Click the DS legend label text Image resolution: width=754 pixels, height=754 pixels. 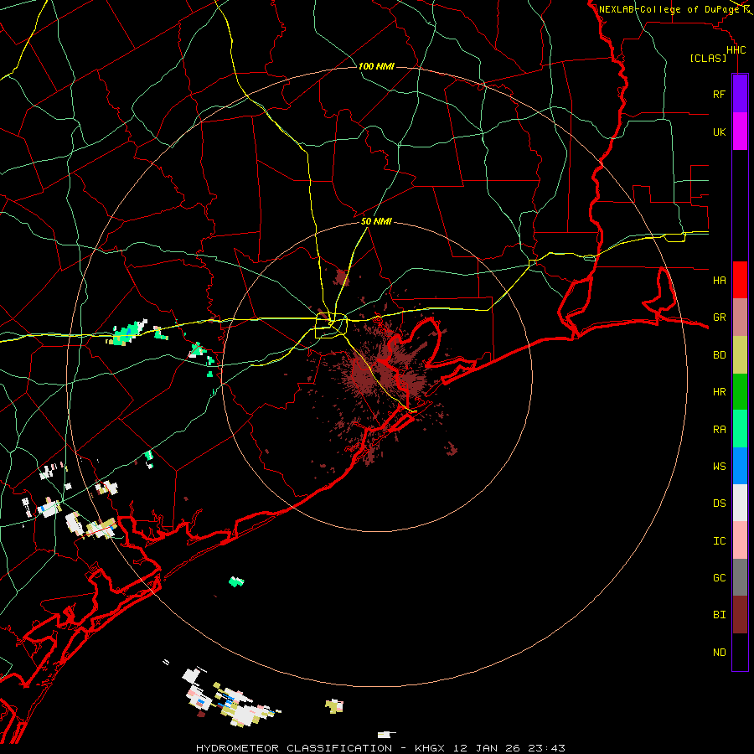[719, 504]
